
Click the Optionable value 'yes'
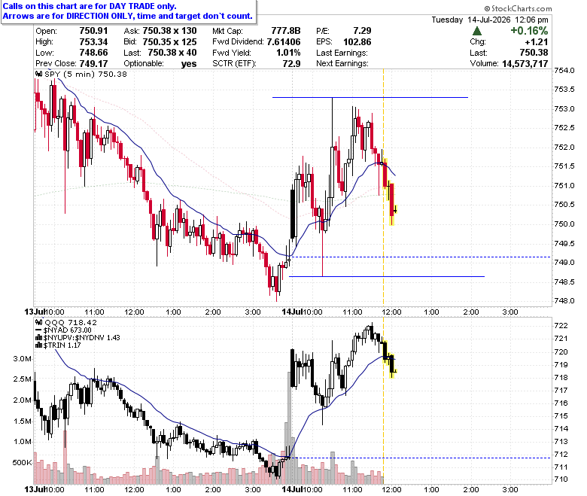[x=189, y=64]
